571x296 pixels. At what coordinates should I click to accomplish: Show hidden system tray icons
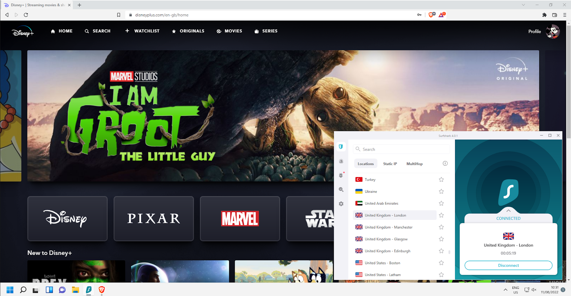pos(505,290)
